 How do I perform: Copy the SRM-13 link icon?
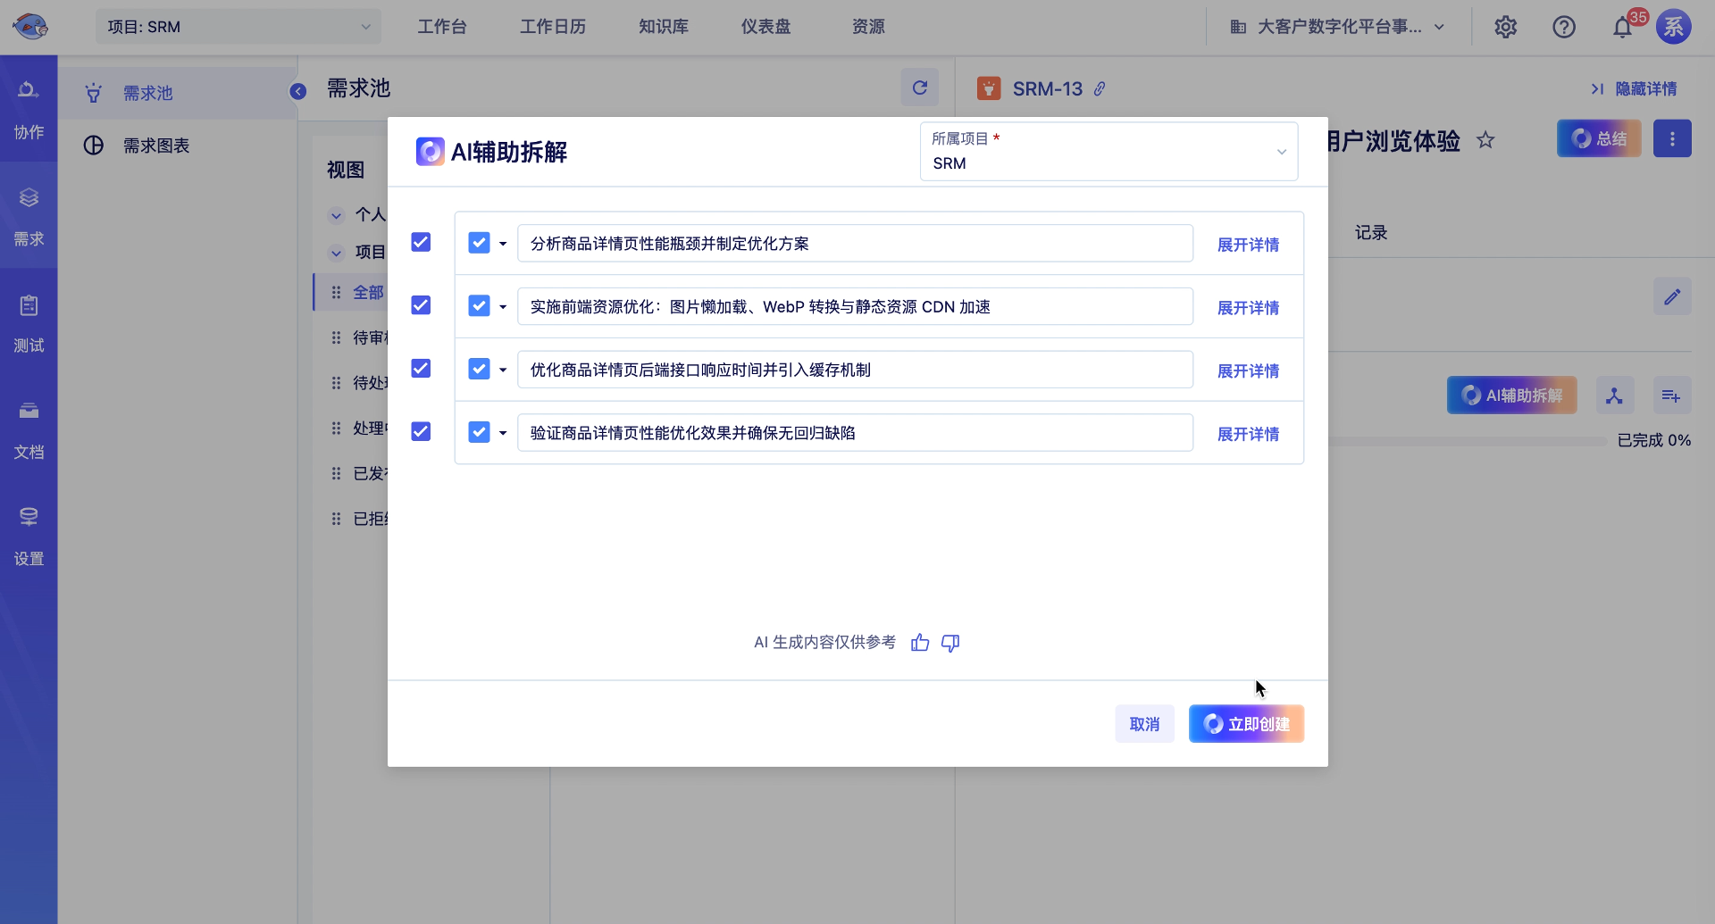[x=1100, y=88]
